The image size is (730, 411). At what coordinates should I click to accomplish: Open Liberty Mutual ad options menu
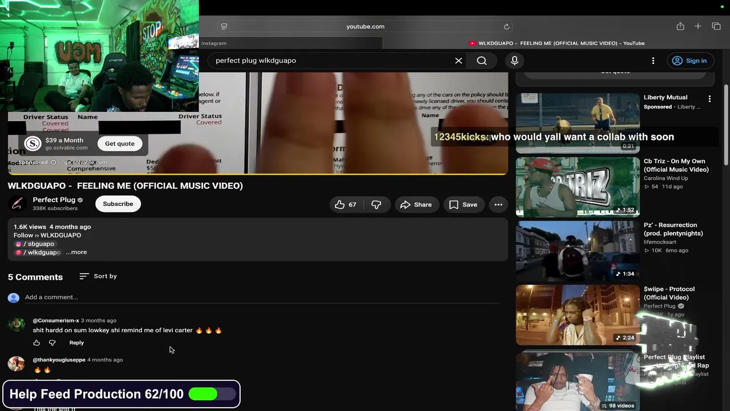click(x=709, y=99)
